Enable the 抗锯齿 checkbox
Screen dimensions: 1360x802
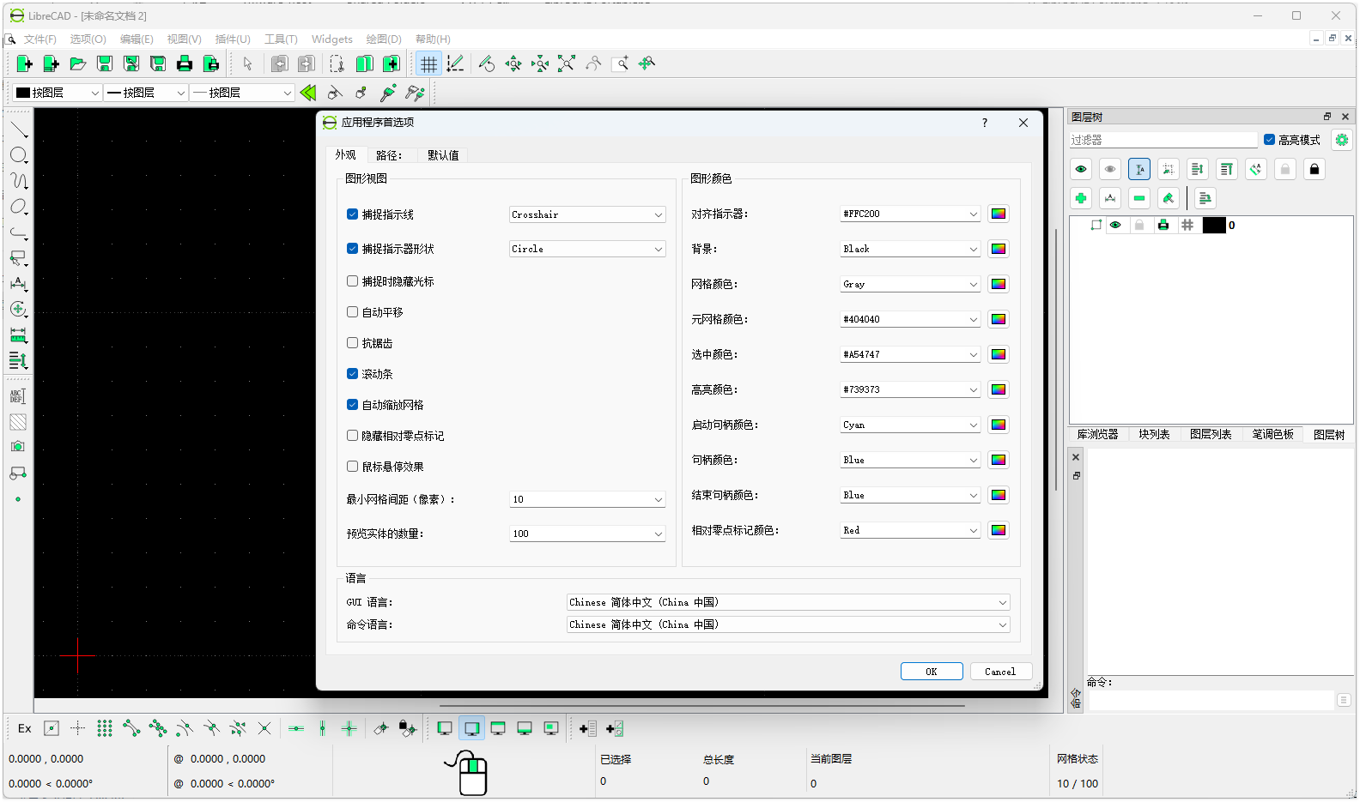[352, 343]
